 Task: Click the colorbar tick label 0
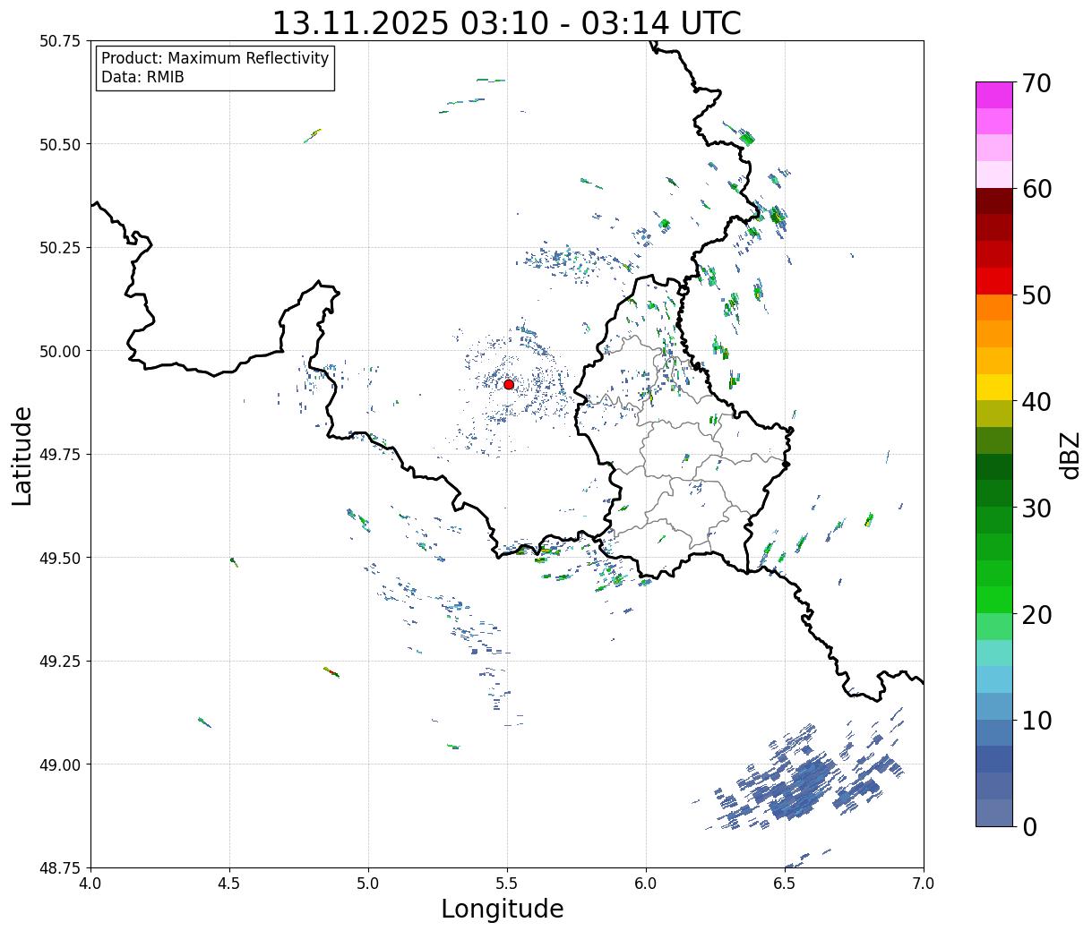click(x=1029, y=827)
